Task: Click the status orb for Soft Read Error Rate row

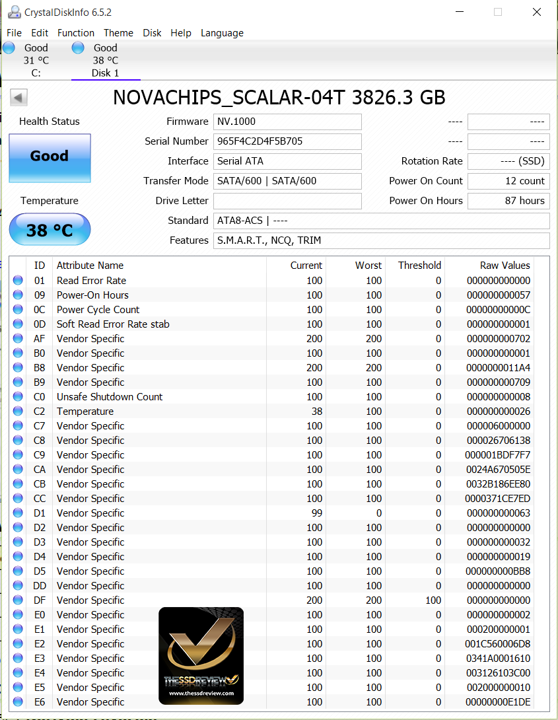Action: 18,324
